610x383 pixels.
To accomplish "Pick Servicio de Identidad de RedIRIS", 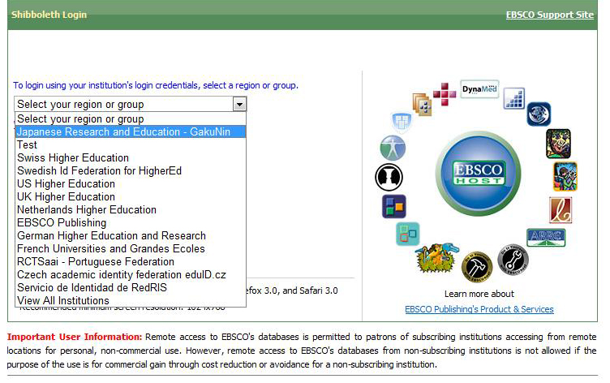I will [131, 287].
